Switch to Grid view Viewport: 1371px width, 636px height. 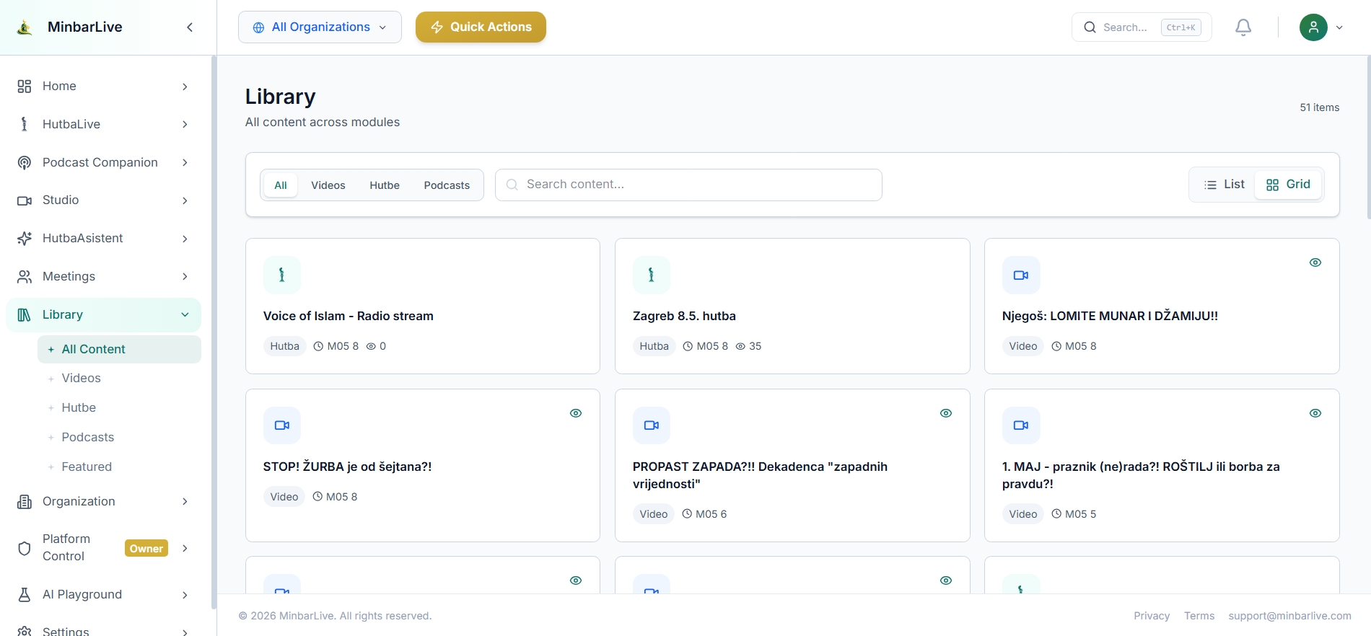[1288, 185]
